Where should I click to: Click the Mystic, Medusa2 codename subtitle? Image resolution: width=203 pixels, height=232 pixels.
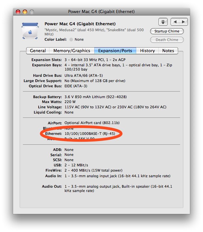point(94,32)
